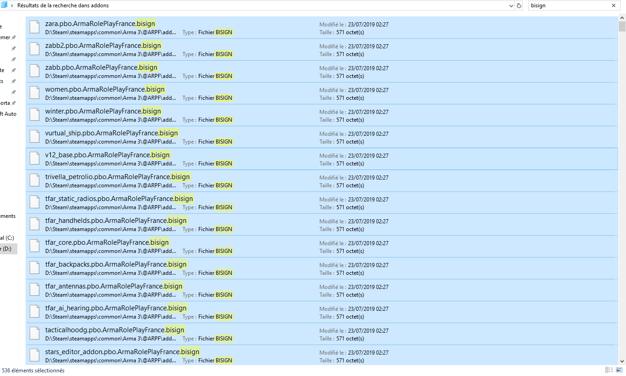Select file name tfar_antennas.pbo.ArmaRolePlayFrance.bisign
The width and height of the screenshot is (626, 376).
tap(114, 286)
